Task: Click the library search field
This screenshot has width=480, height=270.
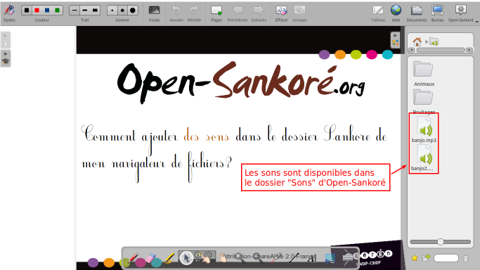Action: click(x=446, y=258)
